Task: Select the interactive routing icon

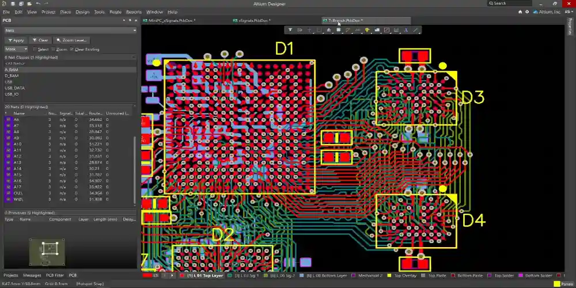Action: (348, 30)
